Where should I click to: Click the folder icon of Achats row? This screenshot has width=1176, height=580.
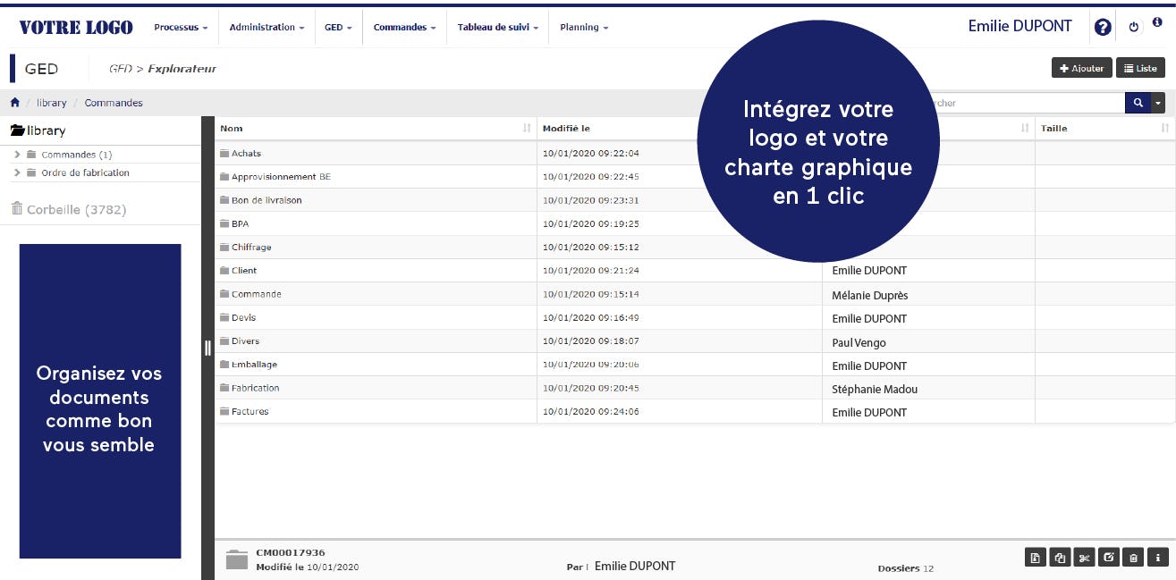224,154
